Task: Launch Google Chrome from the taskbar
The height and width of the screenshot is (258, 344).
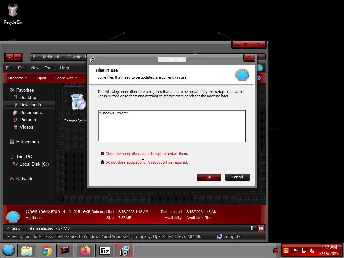Action: coord(46,251)
